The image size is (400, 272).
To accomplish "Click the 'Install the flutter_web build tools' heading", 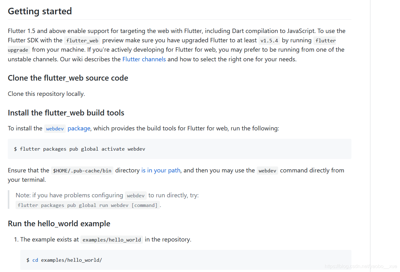I will pyautogui.click(x=66, y=113).
